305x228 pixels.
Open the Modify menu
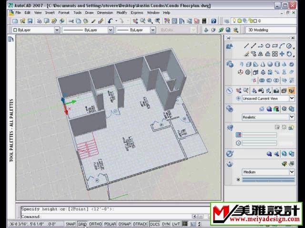point(122,13)
